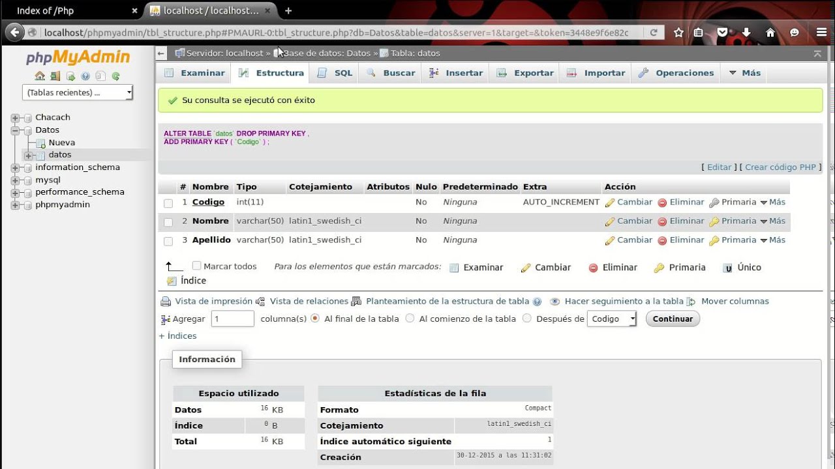835x469 pixels.
Task: Click the Editar query link
Action: pos(719,167)
